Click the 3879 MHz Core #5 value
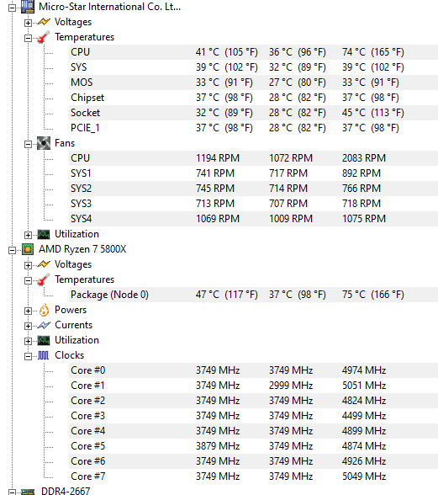 218,446
